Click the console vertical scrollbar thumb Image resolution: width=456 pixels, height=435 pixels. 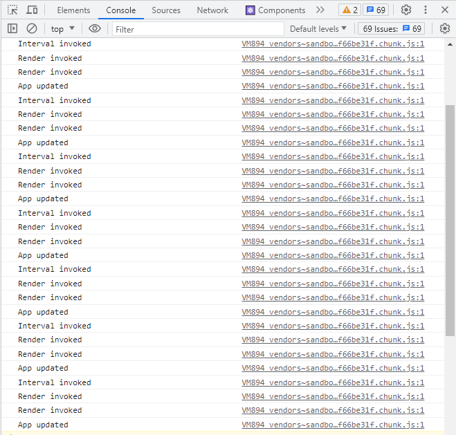tap(450, 221)
